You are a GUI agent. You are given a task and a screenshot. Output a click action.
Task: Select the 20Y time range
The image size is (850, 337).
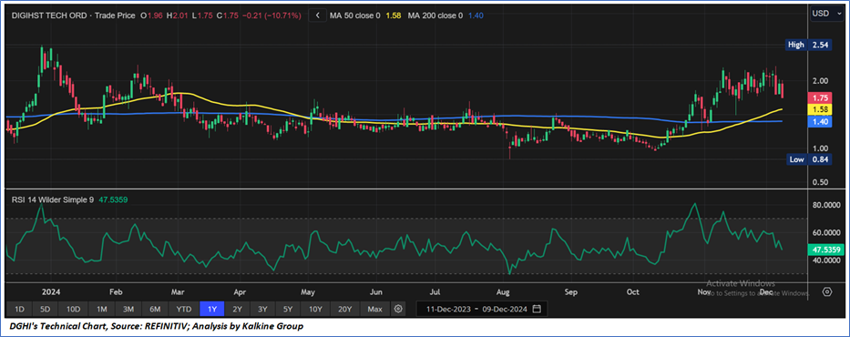(345, 310)
